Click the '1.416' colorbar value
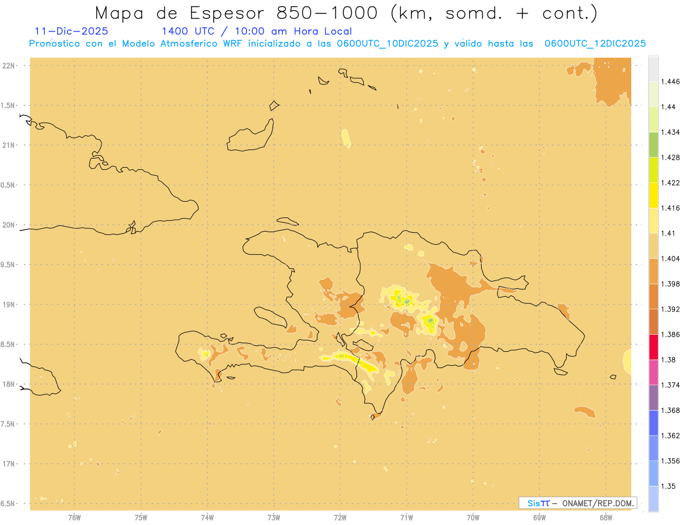680x525 pixels. tap(670, 208)
